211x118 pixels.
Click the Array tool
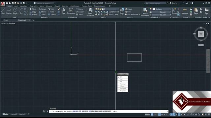pos(51,14)
